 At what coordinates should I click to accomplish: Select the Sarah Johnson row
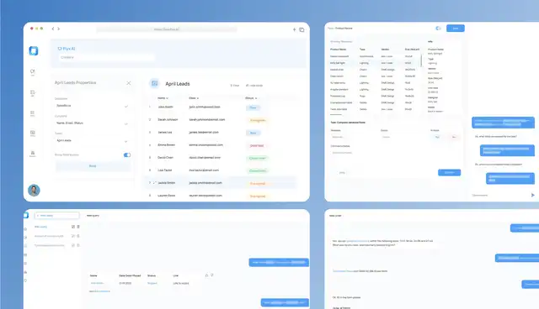220,120
